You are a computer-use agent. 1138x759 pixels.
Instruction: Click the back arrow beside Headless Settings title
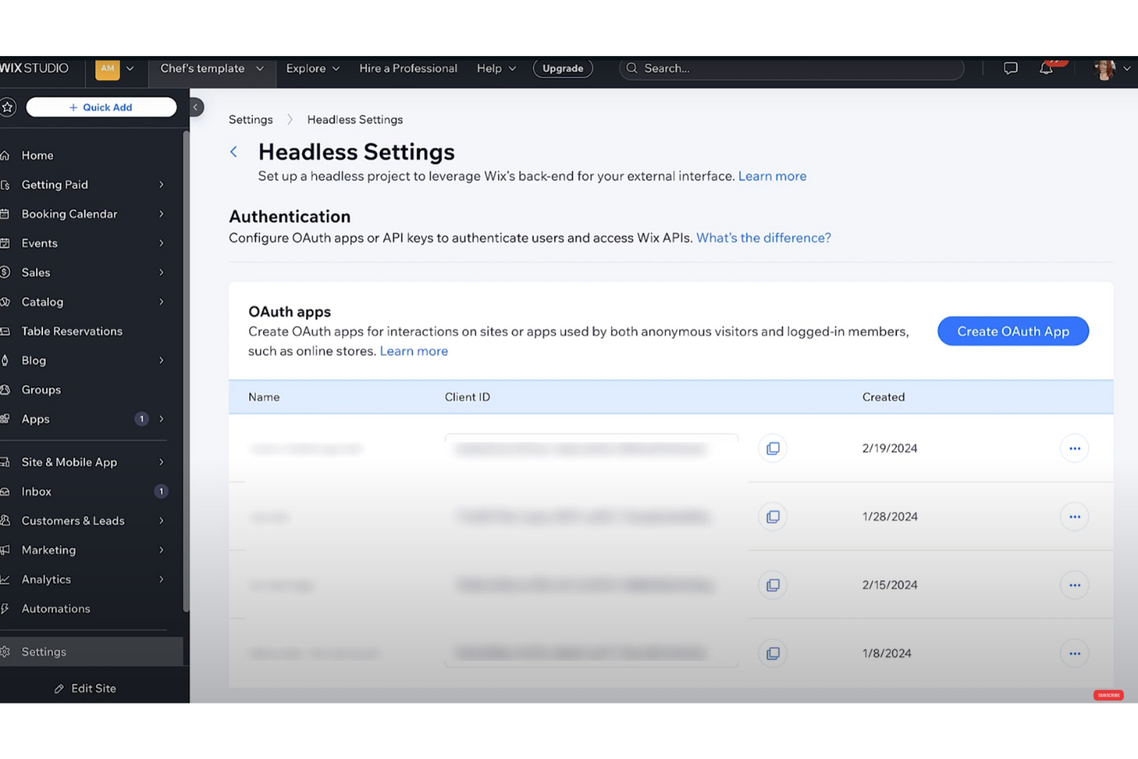pos(234,151)
